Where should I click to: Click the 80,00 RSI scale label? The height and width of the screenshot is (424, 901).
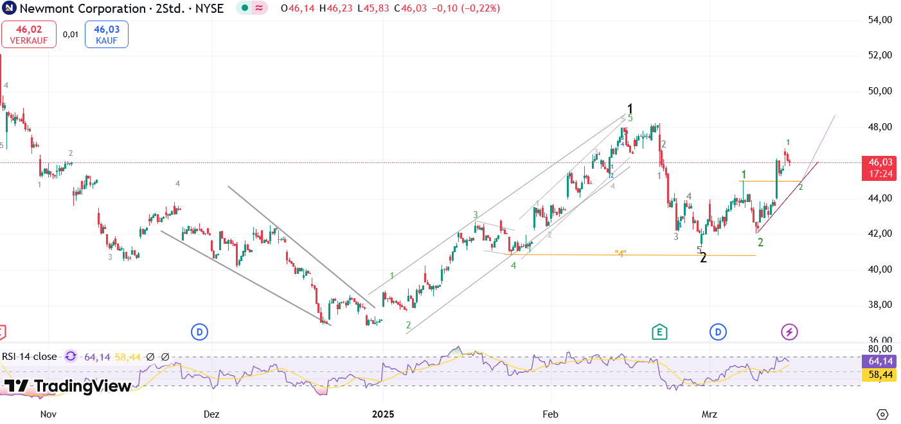(x=880, y=349)
